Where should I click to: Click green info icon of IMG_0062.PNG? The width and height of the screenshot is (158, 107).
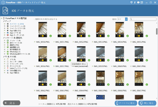click(x=51, y=85)
